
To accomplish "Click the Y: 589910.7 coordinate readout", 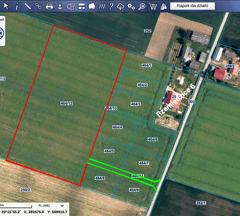I will tap(57, 212).
